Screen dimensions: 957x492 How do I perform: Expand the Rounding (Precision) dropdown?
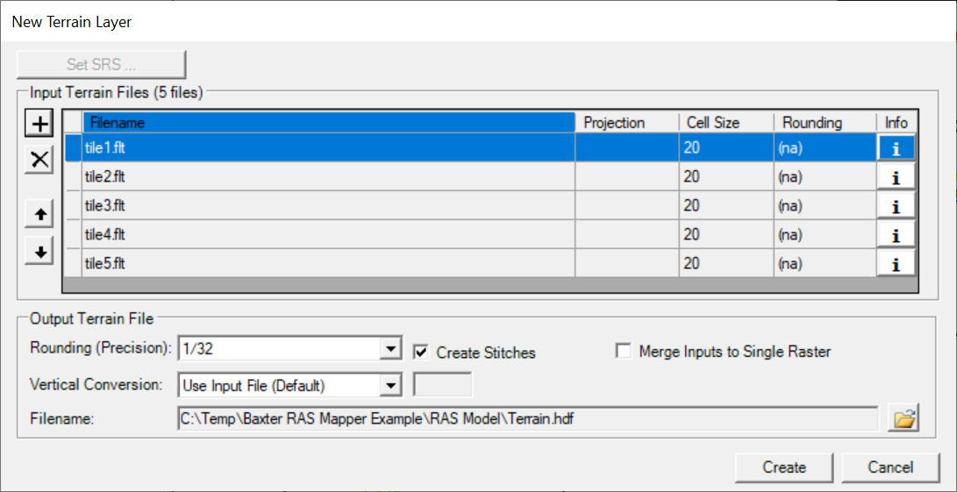[390, 349]
